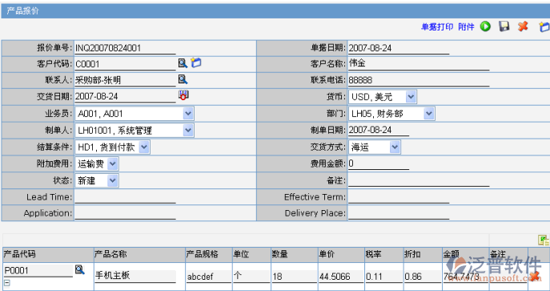Open the department LH05 dropdown
Viewport: 550px width, 291px height.
click(x=428, y=113)
